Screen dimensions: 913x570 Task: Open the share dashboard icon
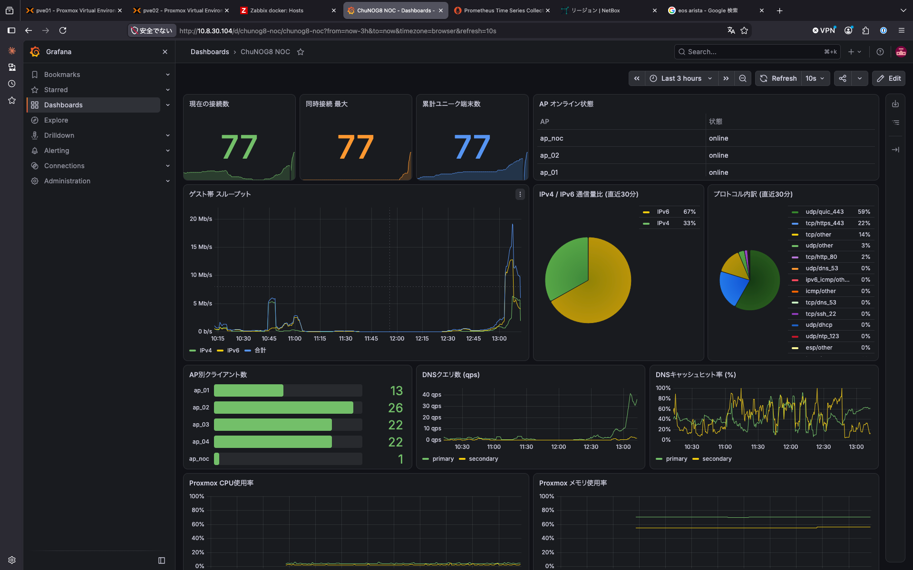point(843,78)
